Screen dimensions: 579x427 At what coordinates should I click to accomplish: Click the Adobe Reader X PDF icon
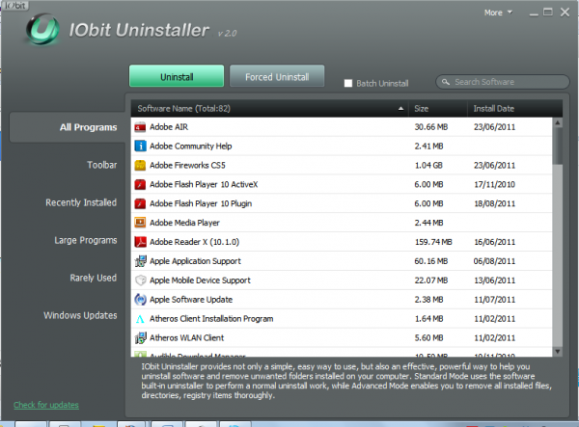pyautogui.click(x=140, y=242)
